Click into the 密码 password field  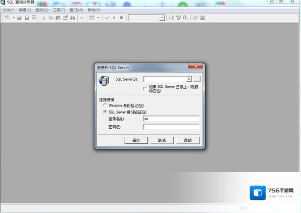click(171, 127)
